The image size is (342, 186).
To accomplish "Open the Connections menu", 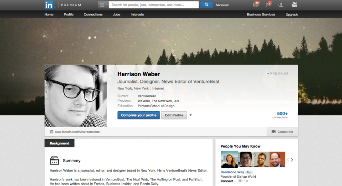I will (x=93, y=15).
